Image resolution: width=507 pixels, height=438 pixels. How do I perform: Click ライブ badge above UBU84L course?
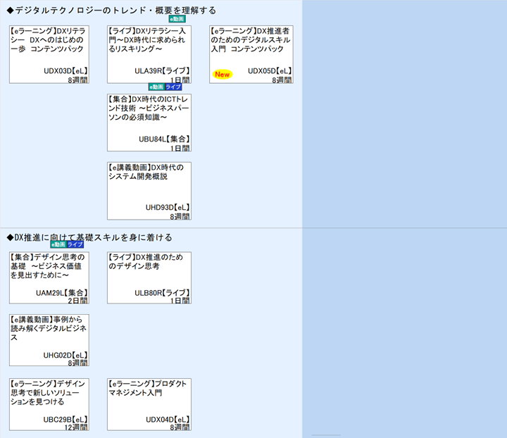173,87
